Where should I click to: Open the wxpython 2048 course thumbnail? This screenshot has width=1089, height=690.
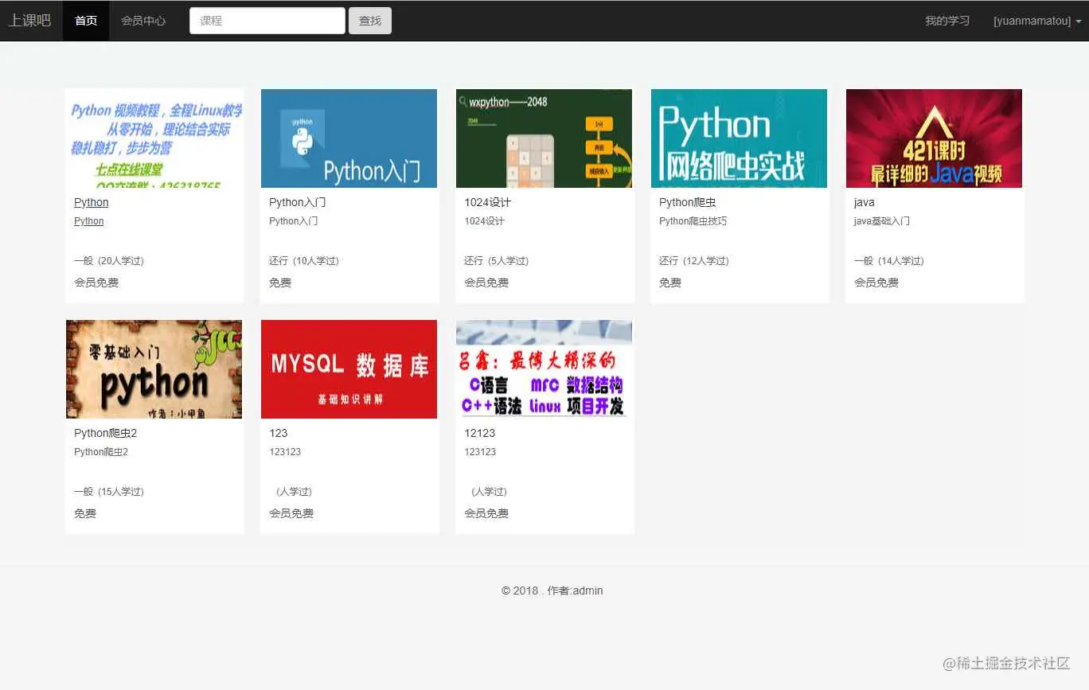[x=544, y=138]
